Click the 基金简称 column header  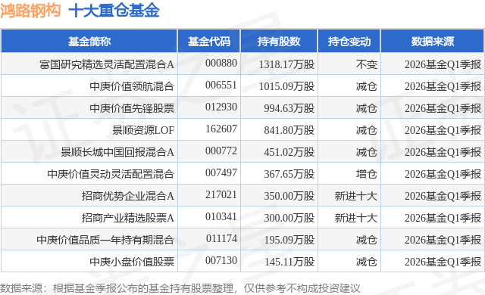point(89,42)
